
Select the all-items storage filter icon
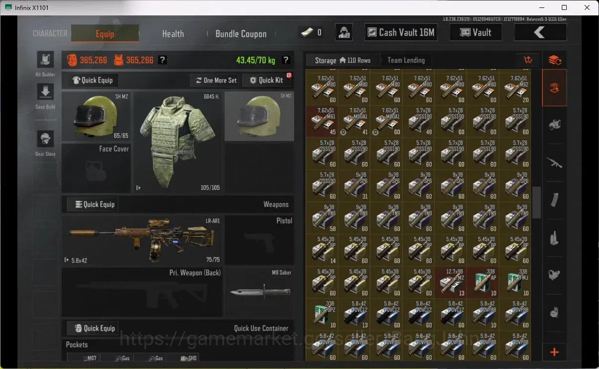[x=555, y=89]
